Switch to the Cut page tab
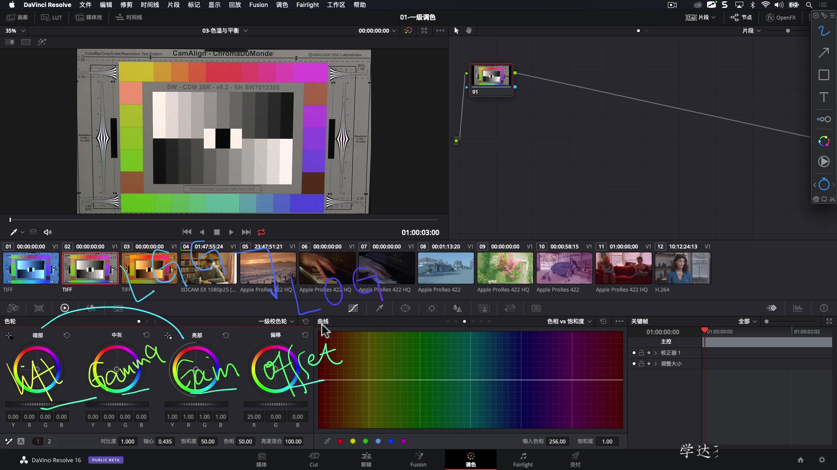The width and height of the screenshot is (837, 470). coord(314,460)
